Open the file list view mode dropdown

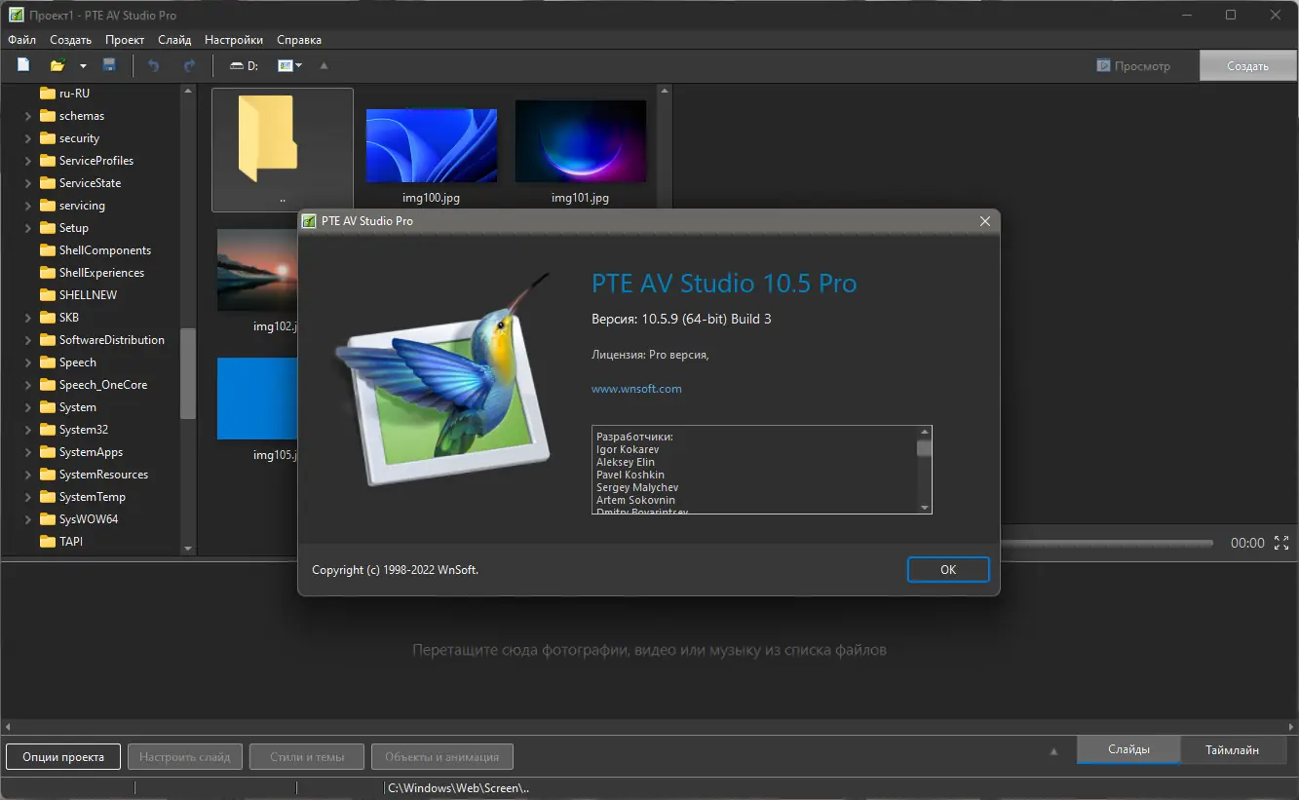289,65
